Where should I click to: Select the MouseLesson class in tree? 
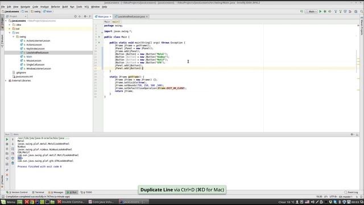(34, 61)
